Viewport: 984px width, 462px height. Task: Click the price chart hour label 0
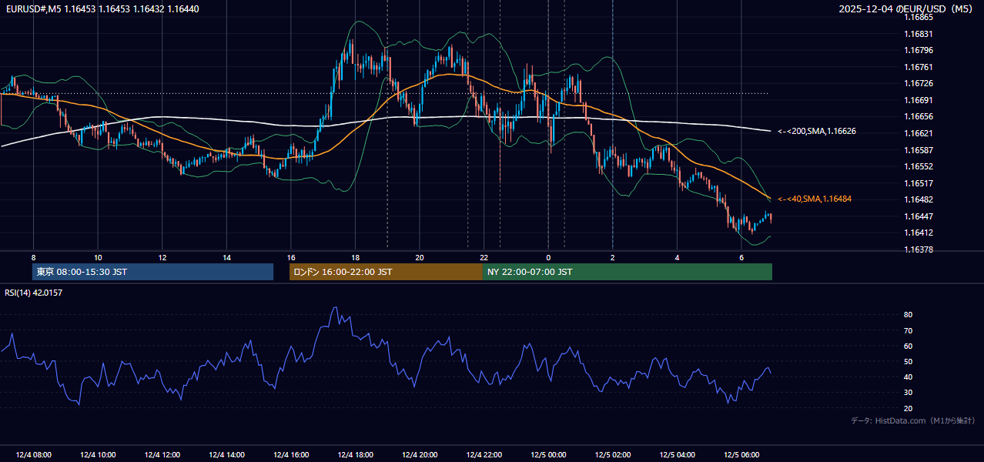coord(548,257)
